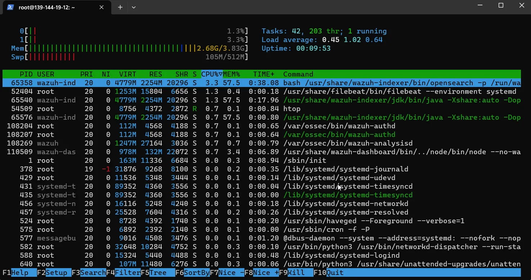Toggle F5 Tree view

(x=158, y=272)
